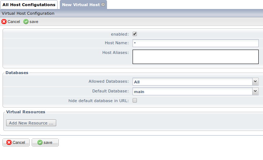Click into the Host Aliases text area
The width and height of the screenshot is (263, 160).
195,57
